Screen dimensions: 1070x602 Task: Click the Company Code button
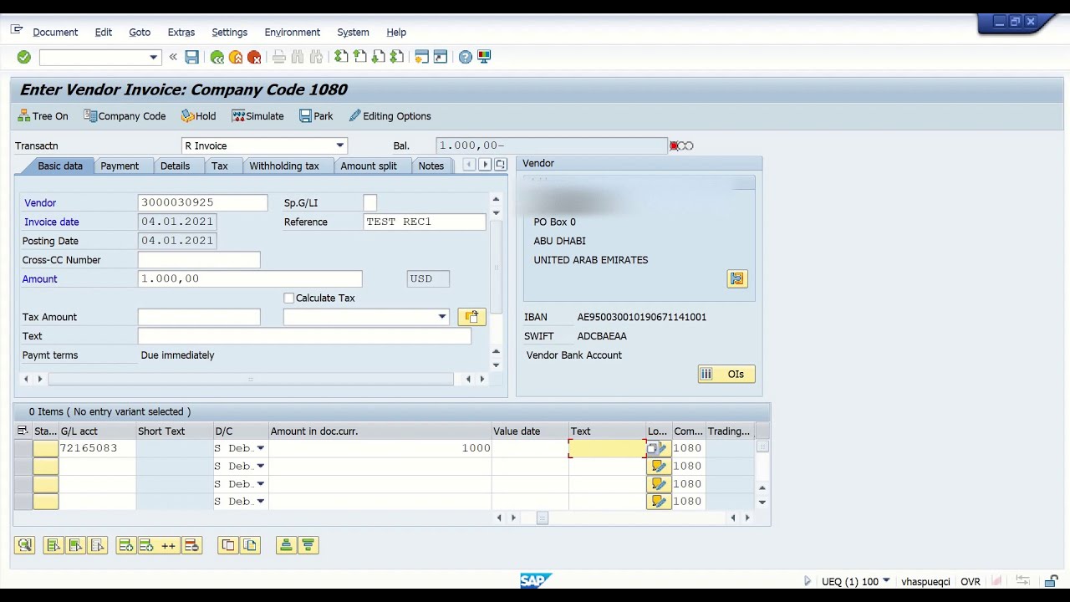tap(125, 116)
